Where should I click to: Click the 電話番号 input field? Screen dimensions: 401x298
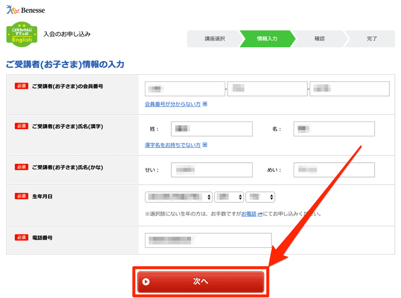click(208, 240)
